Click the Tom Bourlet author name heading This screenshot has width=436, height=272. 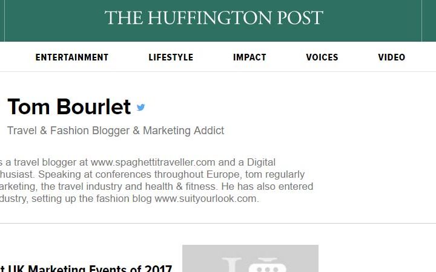(69, 107)
